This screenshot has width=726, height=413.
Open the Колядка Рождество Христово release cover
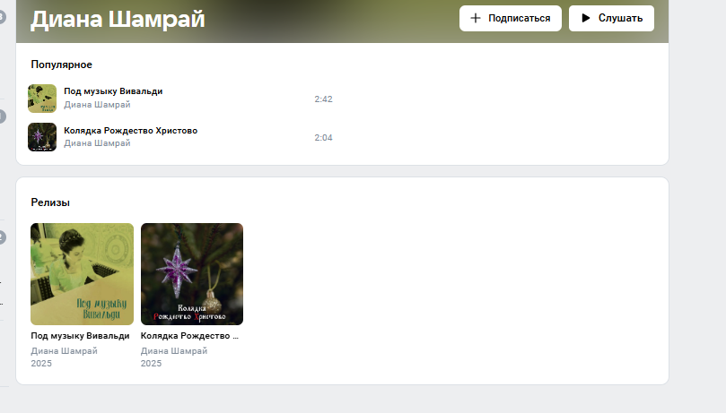[192, 273]
